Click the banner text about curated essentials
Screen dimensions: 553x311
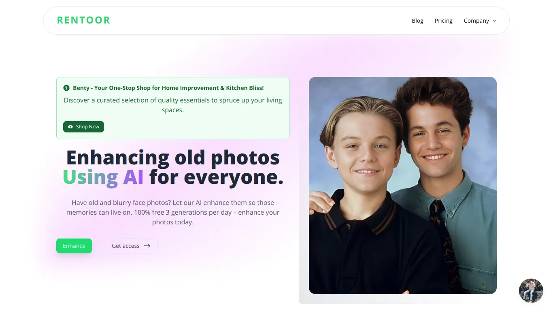173,105
